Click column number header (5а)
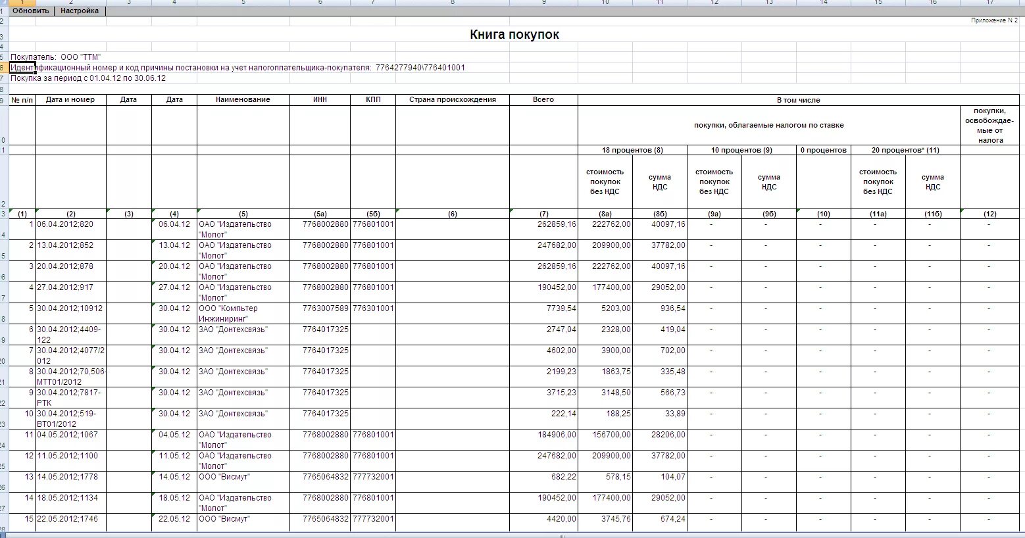The image size is (1025, 538). [320, 214]
